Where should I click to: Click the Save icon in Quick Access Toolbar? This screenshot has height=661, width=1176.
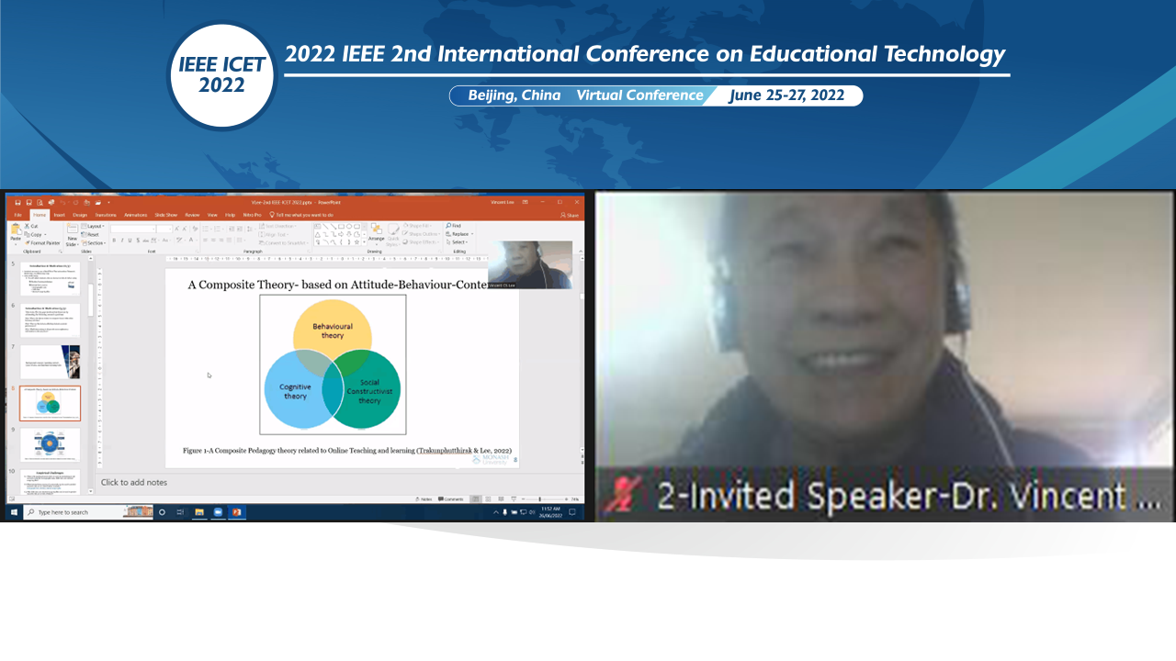(x=17, y=203)
